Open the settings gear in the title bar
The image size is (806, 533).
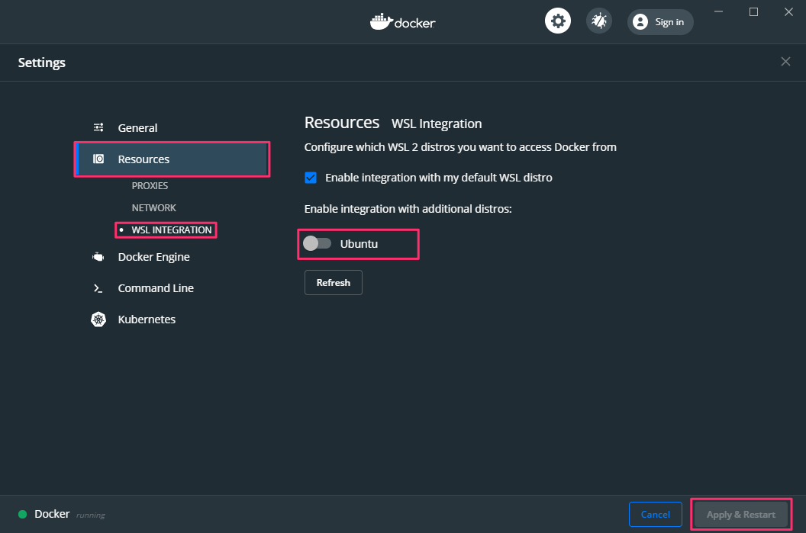pyautogui.click(x=557, y=21)
